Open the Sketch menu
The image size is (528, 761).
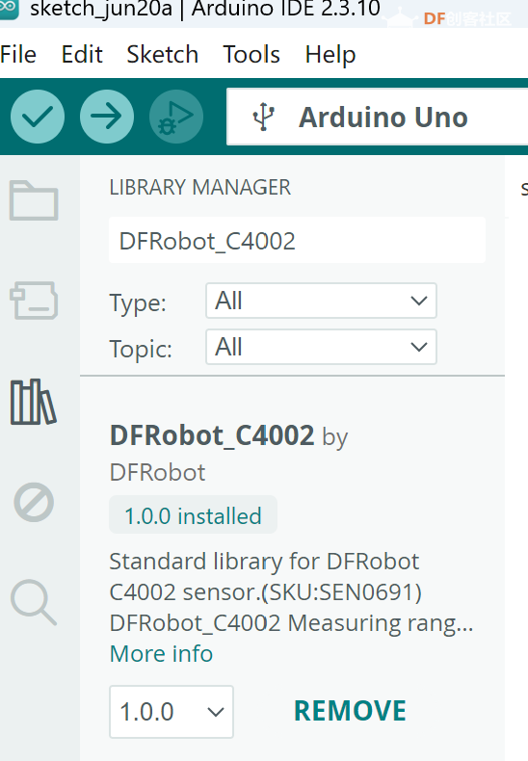pos(163,54)
